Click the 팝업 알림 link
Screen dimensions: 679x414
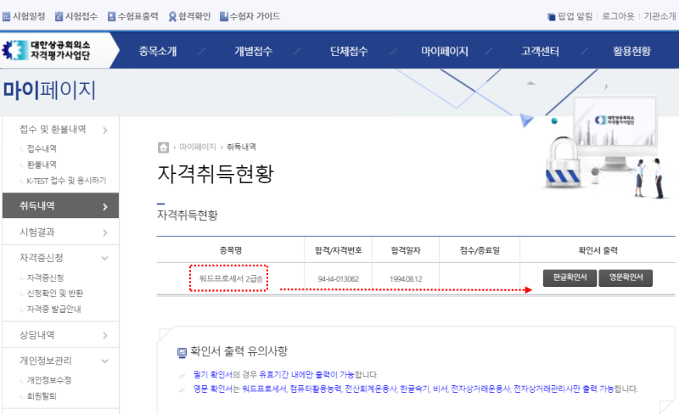[570, 16]
